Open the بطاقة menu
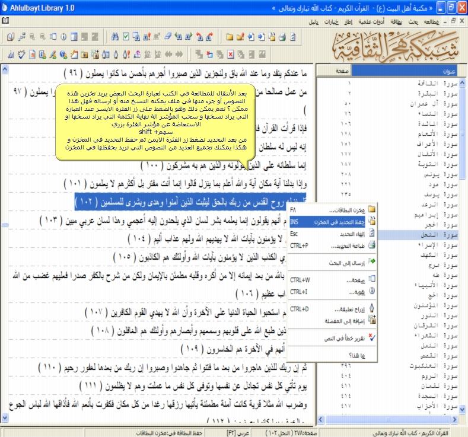 pos(396,22)
